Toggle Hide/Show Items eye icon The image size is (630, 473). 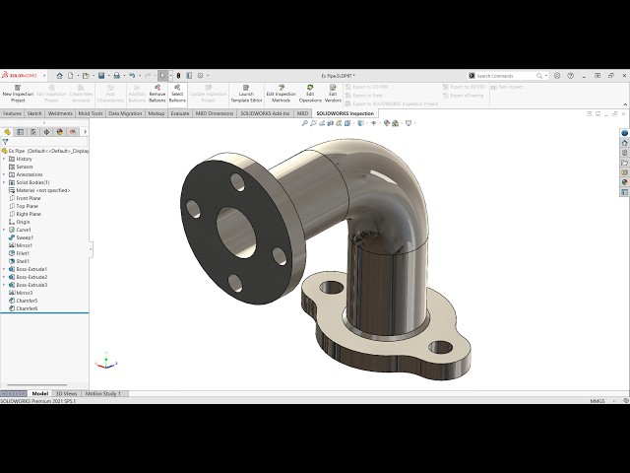point(374,123)
